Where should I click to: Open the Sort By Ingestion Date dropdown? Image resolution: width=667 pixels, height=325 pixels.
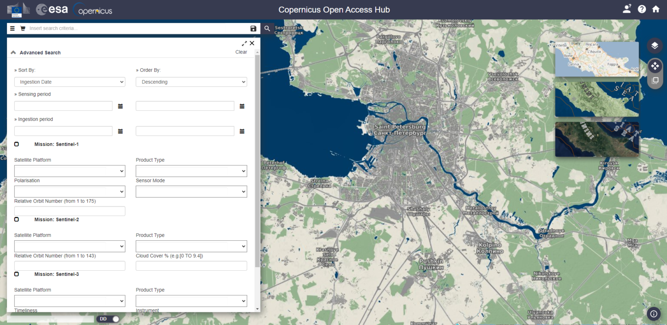point(70,82)
